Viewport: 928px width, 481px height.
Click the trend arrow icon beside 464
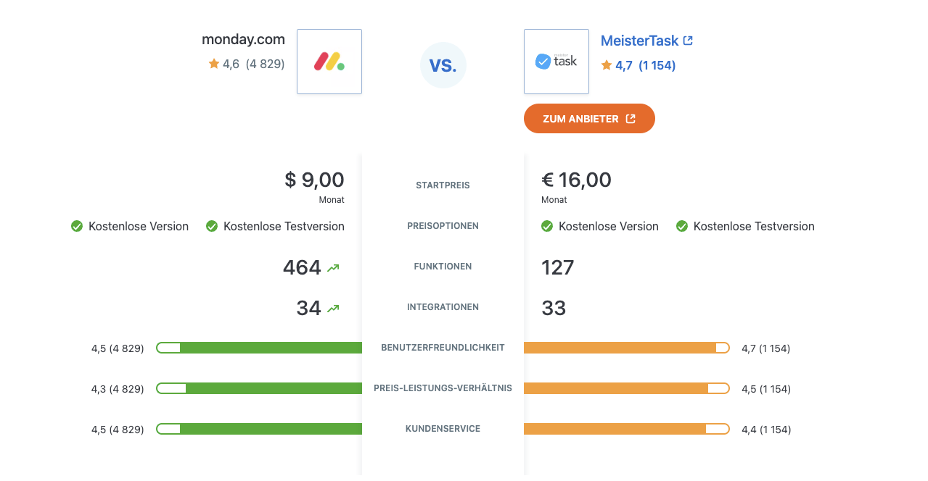click(x=333, y=268)
